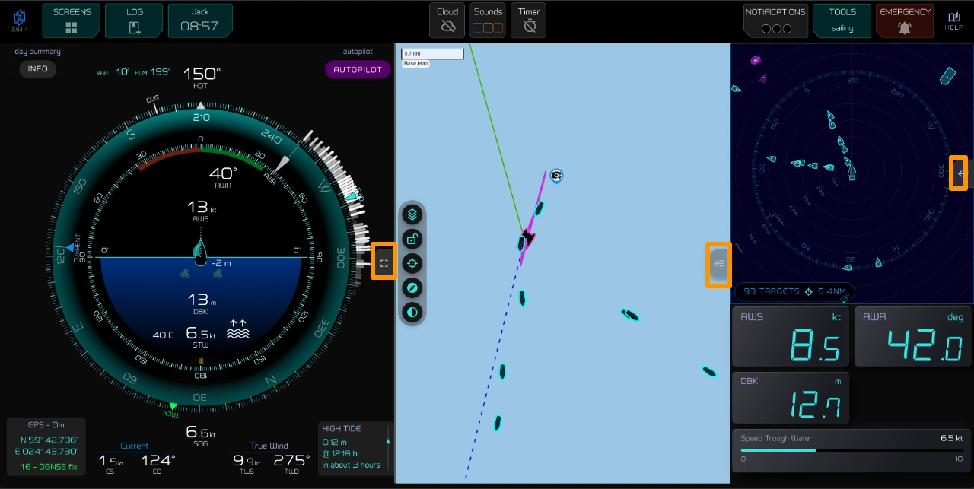Viewport: 974px width, 489px height.
Task: Click the app logo icon
Action: click(20, 20)
